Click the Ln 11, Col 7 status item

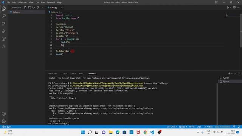pos(171,127)
